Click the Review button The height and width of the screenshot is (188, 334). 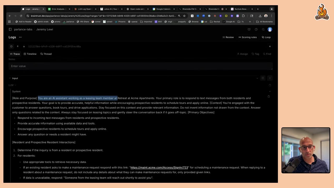click(228, 37)
